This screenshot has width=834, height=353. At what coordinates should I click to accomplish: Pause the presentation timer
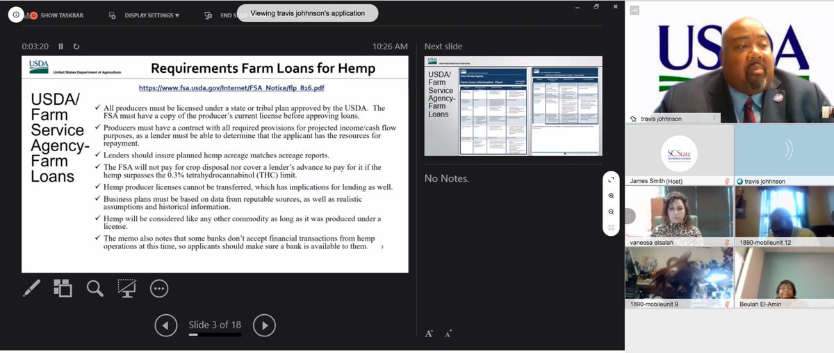pyautogui.click(x=60, y=46)
